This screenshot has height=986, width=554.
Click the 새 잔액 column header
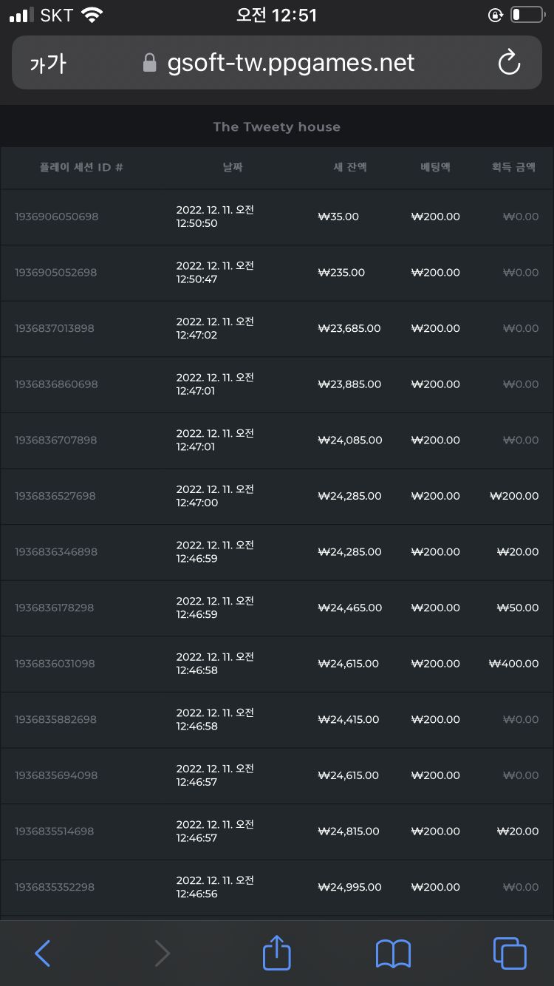(350, 167)
